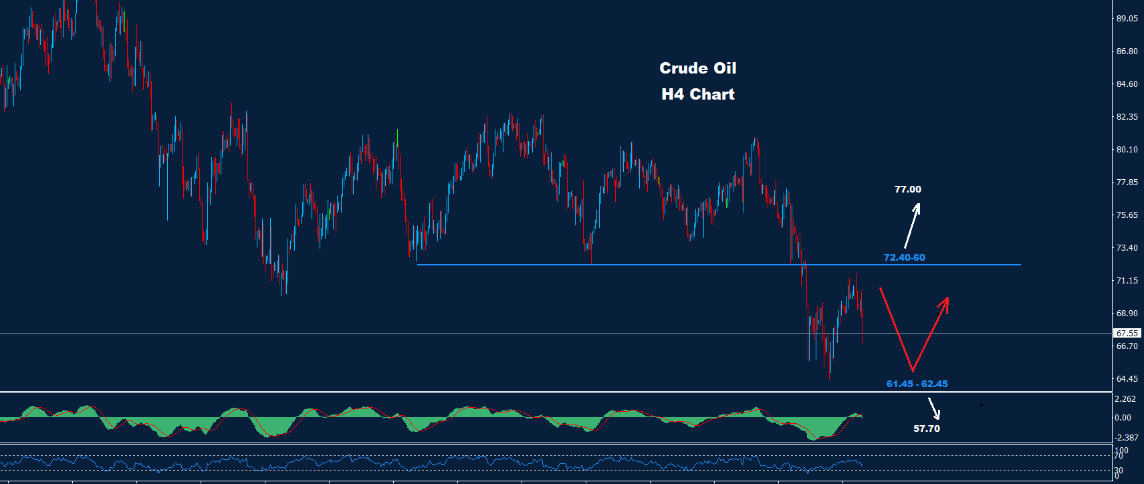1144x484 pixels.
Task: Click the 73.40 price axis label
Action: click(x=1127, y=248)
